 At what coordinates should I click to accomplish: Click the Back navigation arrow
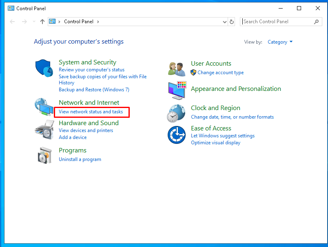pyautogui.click(x=12, y=22)
